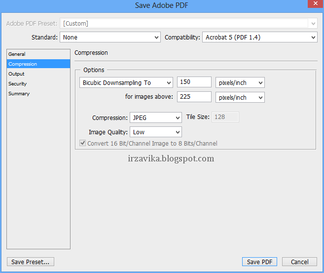Open the Image Quality dropdown set to Low

(156, 132)
